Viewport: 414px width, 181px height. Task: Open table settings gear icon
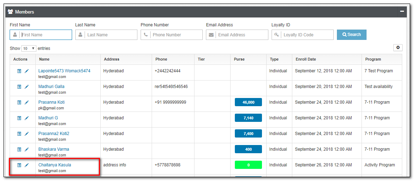coord(398,48)
